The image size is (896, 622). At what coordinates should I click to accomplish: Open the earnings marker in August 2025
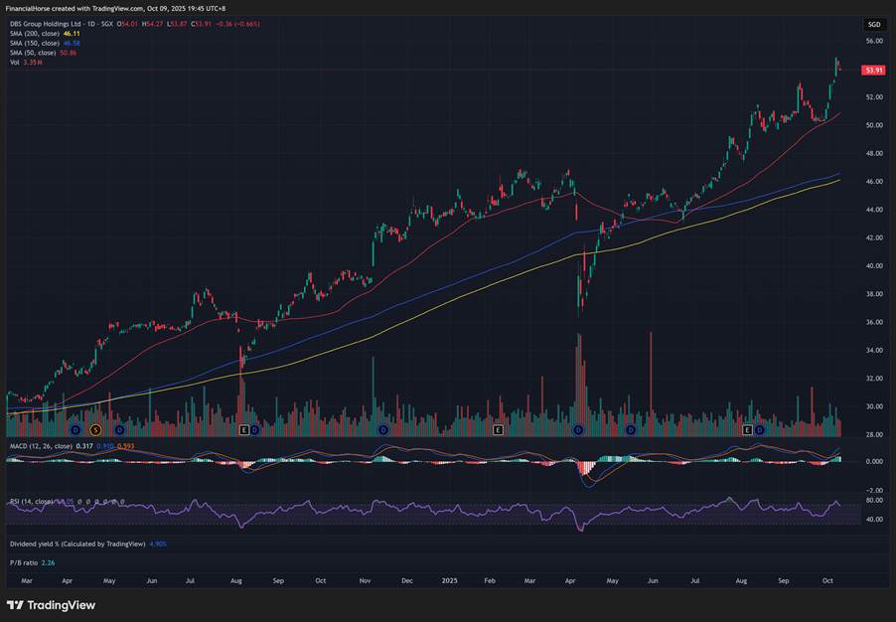click(748, 429)
